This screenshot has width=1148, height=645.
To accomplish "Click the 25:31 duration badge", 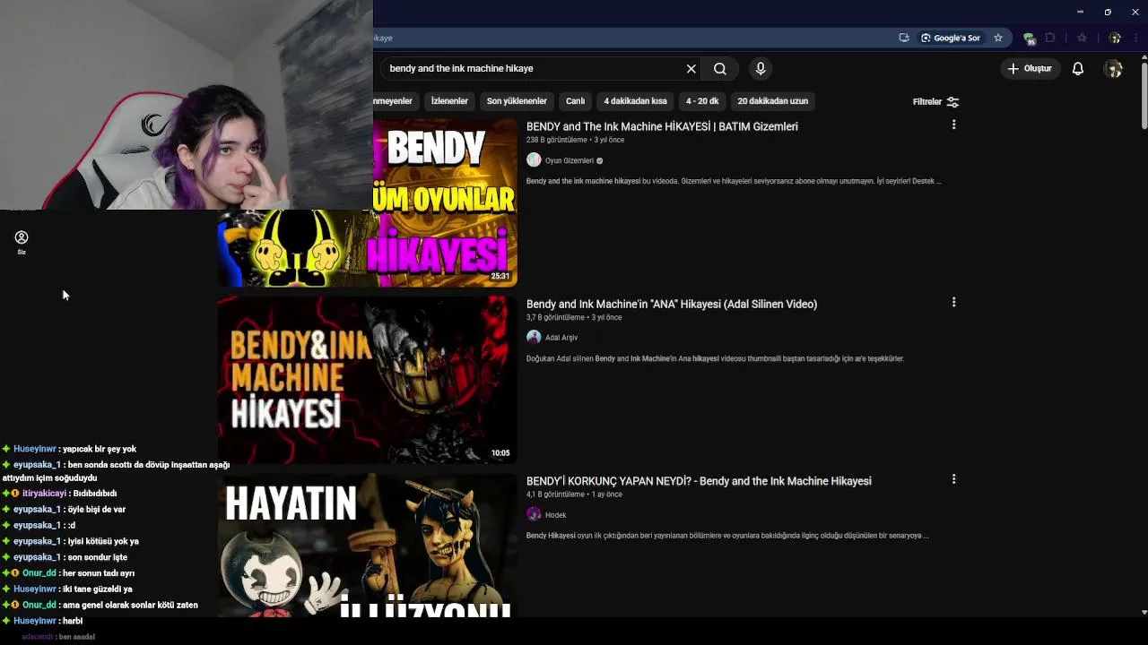I will tap(500, 276).
